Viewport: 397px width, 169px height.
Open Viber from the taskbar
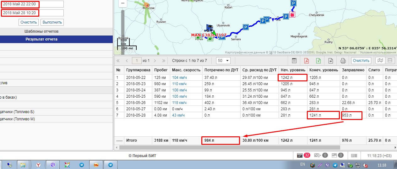point(52,165)
